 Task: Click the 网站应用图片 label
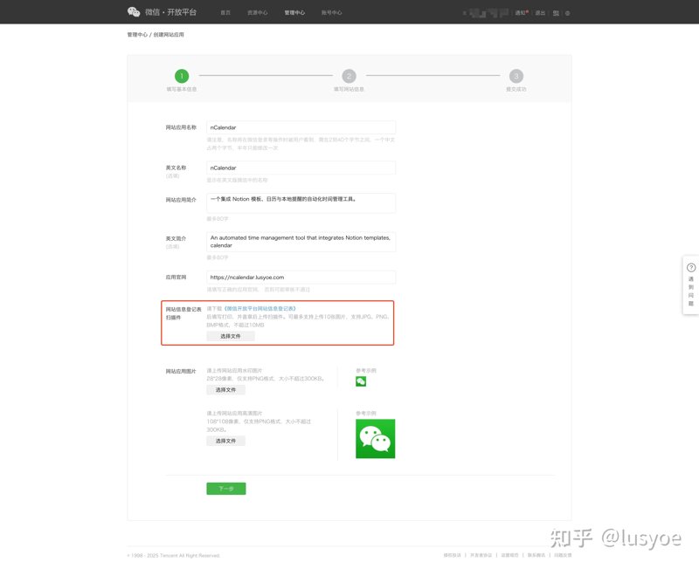pos(181,371)
